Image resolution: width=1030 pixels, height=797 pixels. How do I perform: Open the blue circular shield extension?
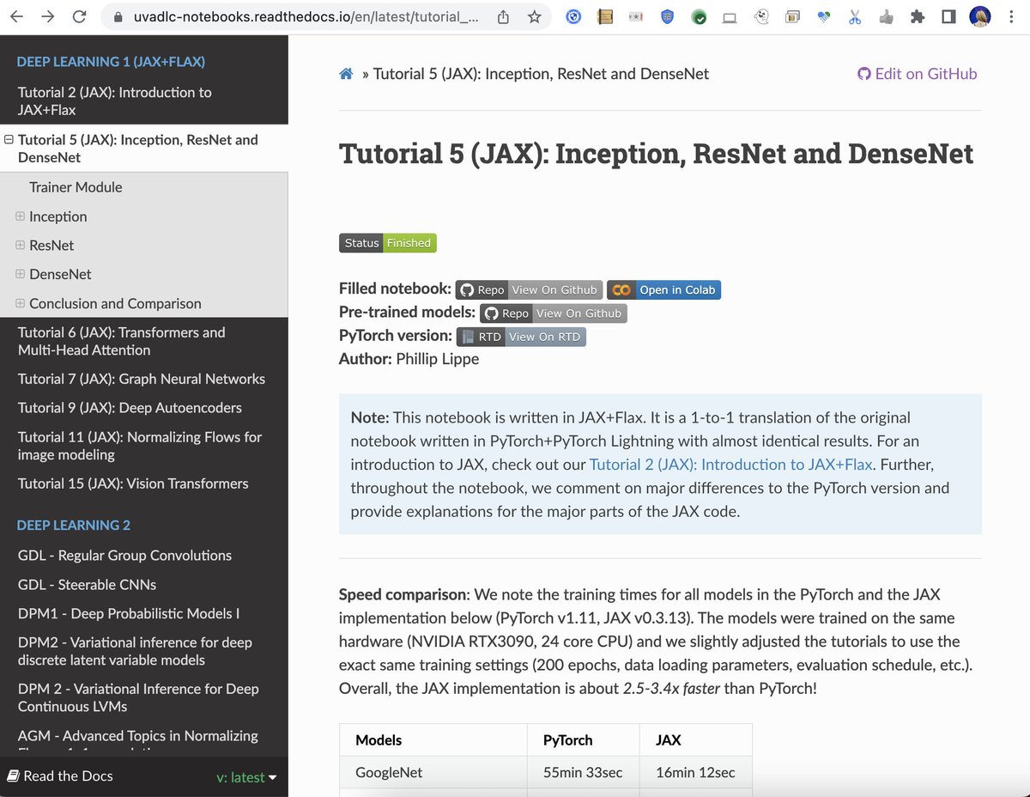point(574,16)
